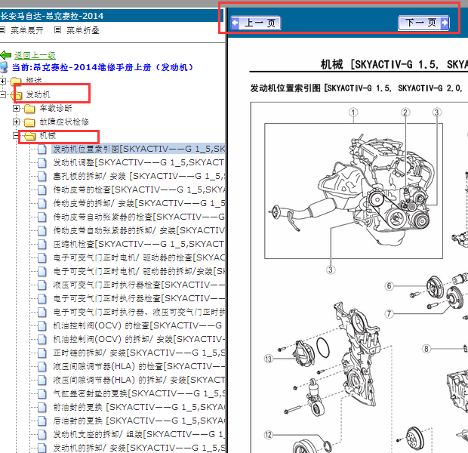Open 压缩机检查 document

pos(139,244)
